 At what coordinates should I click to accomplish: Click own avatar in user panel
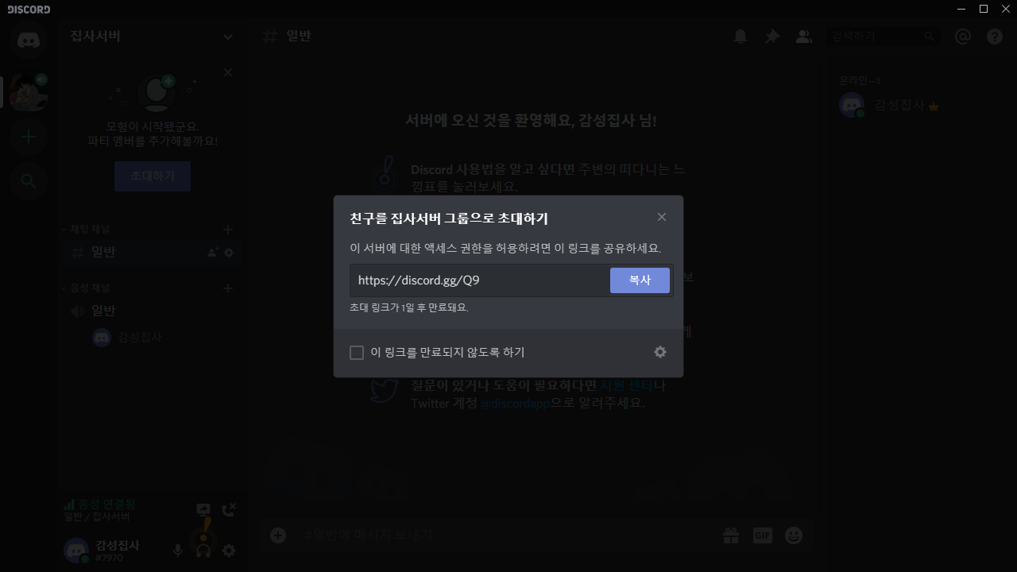tap(76, 550)
